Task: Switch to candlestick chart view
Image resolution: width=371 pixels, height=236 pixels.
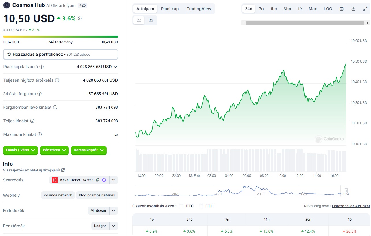Action: coord(151,20)
